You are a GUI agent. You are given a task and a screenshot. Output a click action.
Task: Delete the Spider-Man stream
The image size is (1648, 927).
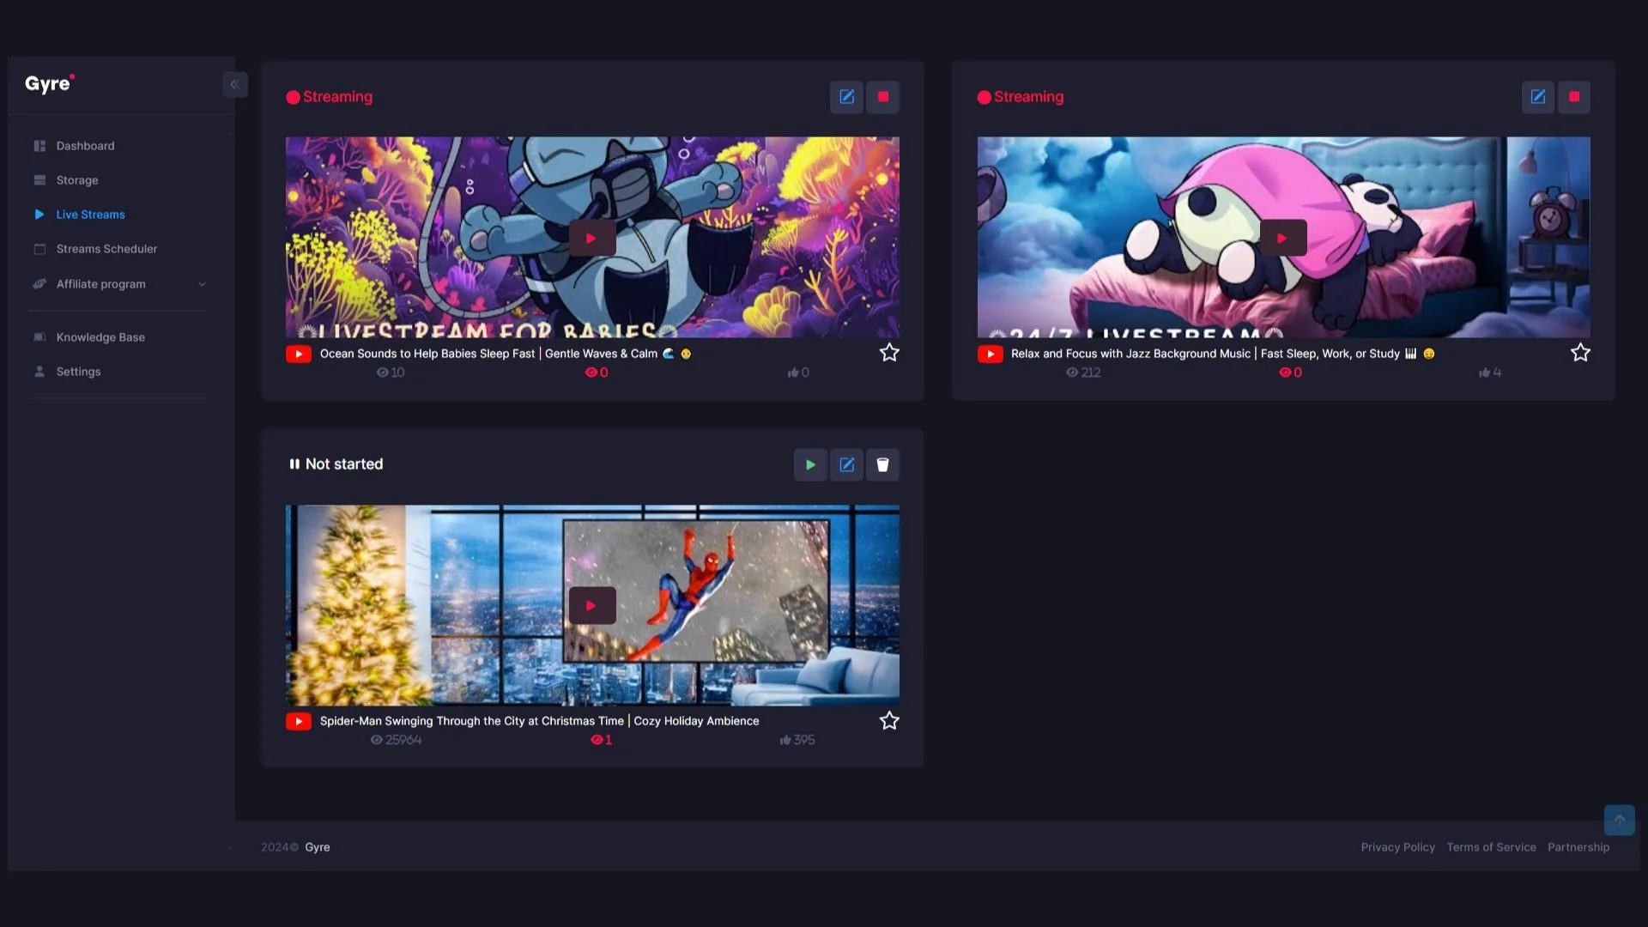click(882, 464)
